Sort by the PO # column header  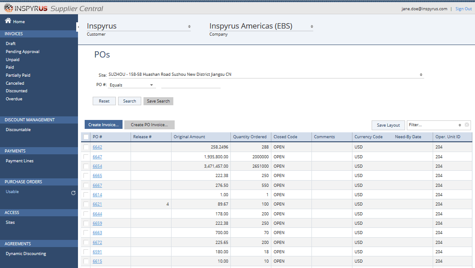click(110, 137)
